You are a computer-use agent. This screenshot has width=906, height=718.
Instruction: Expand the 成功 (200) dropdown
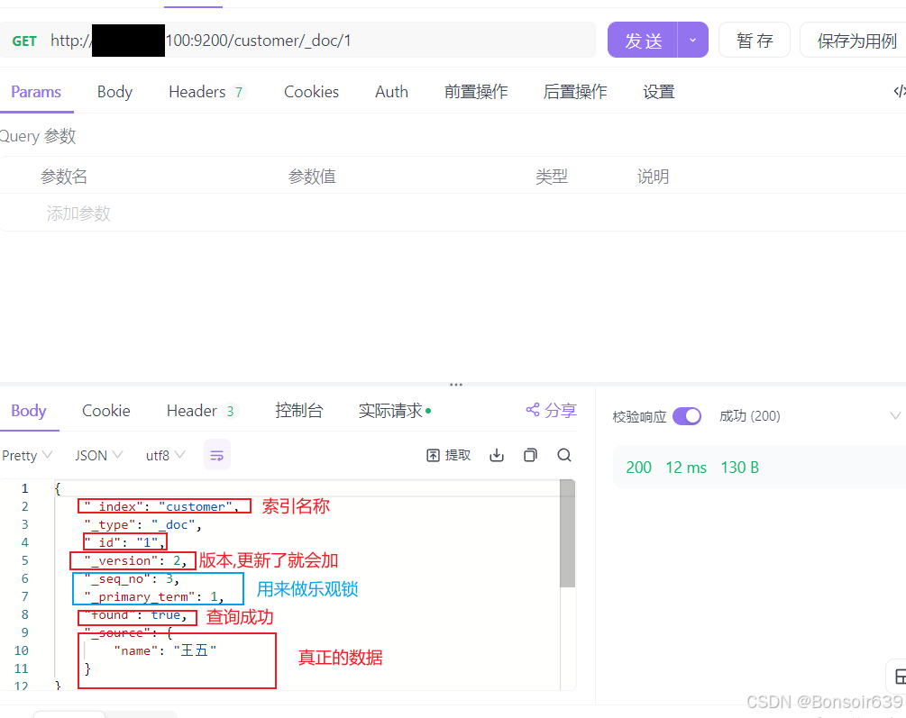(x=810, y=416)
